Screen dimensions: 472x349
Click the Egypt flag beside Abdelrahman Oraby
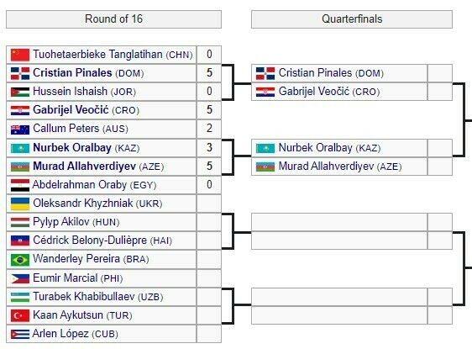[20, 185]
